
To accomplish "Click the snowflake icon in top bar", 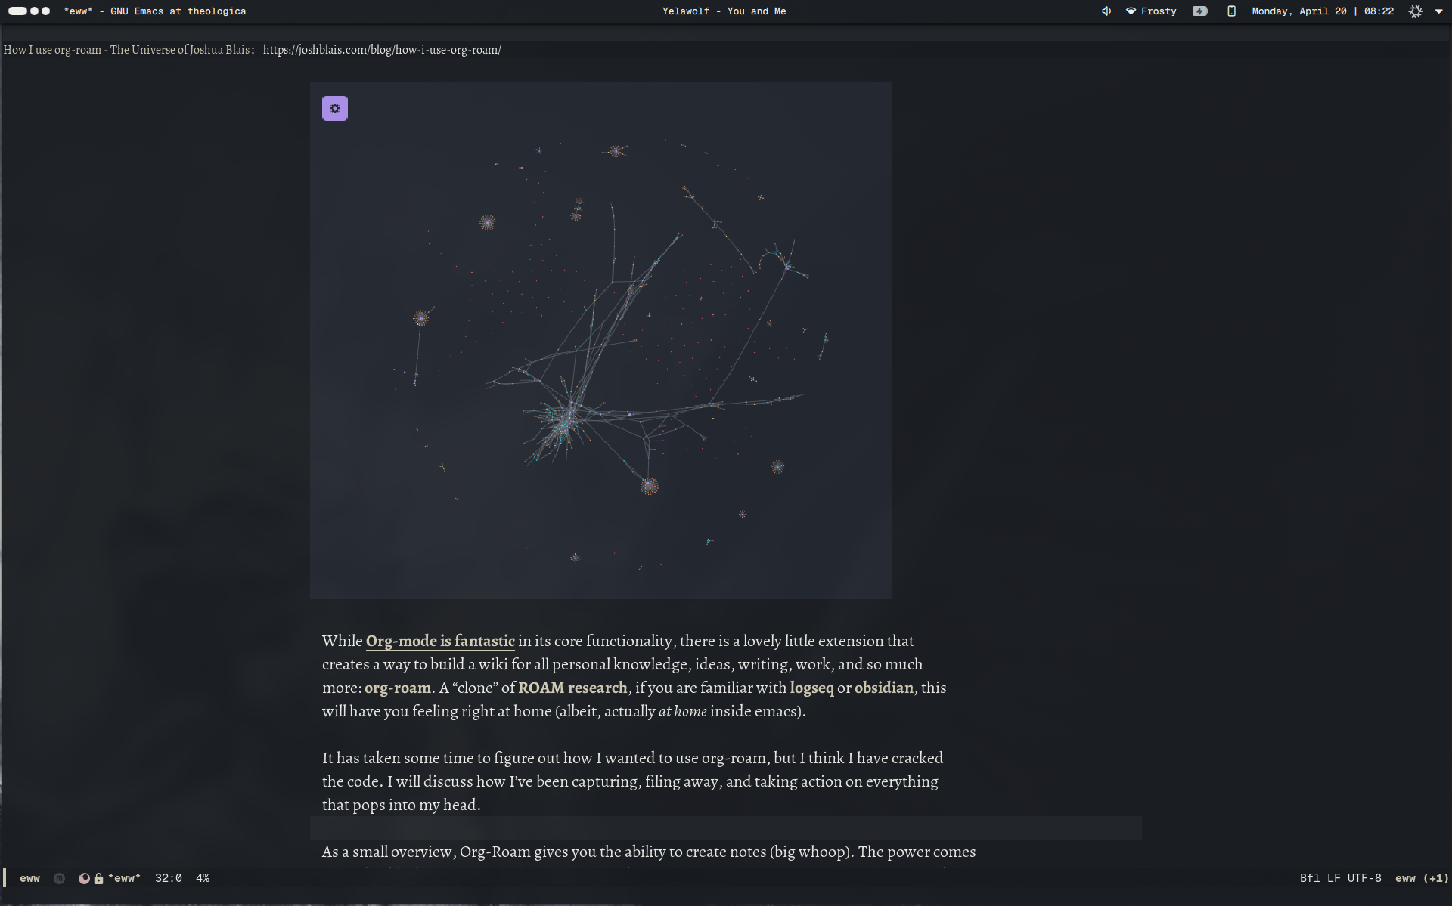I will 1416,11.
